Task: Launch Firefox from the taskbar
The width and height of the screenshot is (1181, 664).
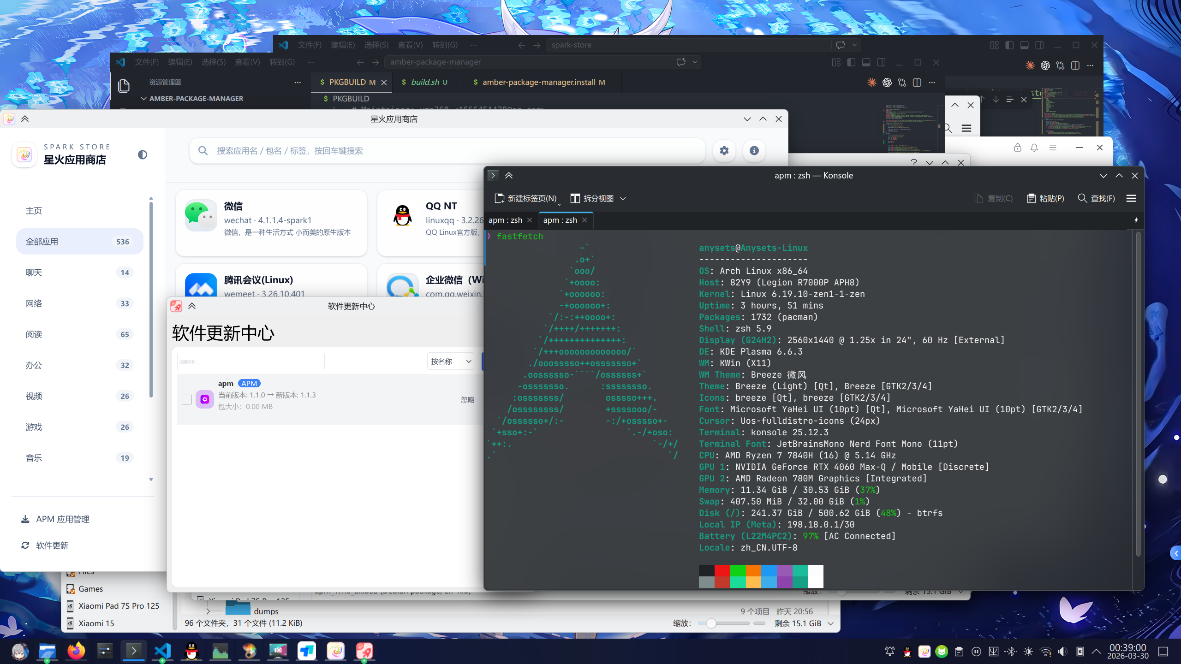Action: coord(76,651)
